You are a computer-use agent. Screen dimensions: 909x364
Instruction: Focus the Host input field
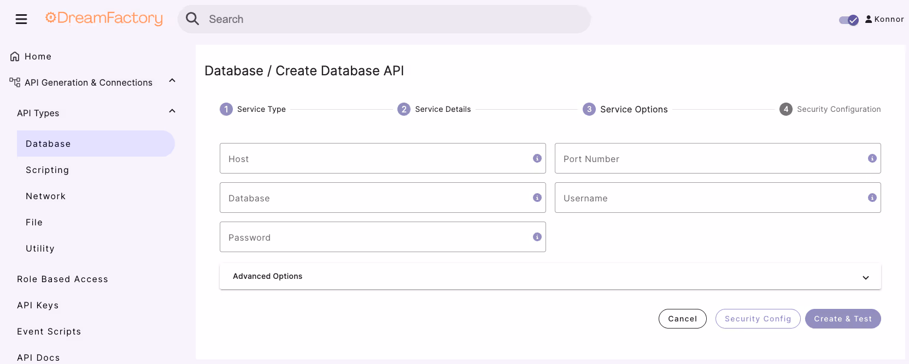click(x=383, y=158)
